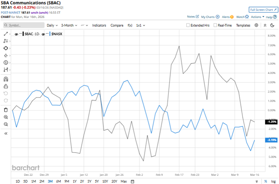The width and height of the screenshot is (279, 184).
Task: Collapse the drawing tools sidebar
Action: pos(6,134)
